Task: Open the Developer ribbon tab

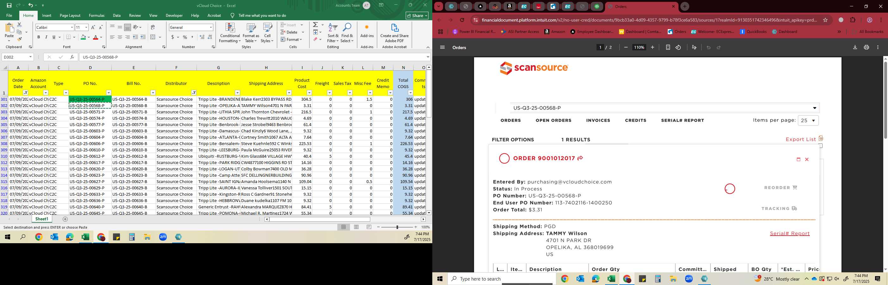Action: pyautogui.click(x=174, y=16)
